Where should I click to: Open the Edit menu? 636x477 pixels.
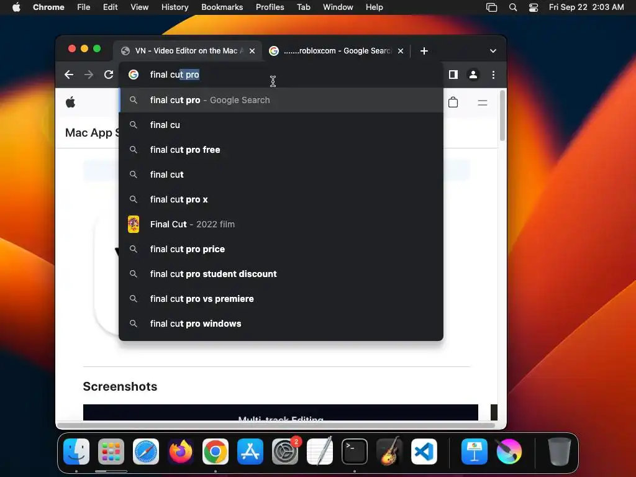pos(110,7)
